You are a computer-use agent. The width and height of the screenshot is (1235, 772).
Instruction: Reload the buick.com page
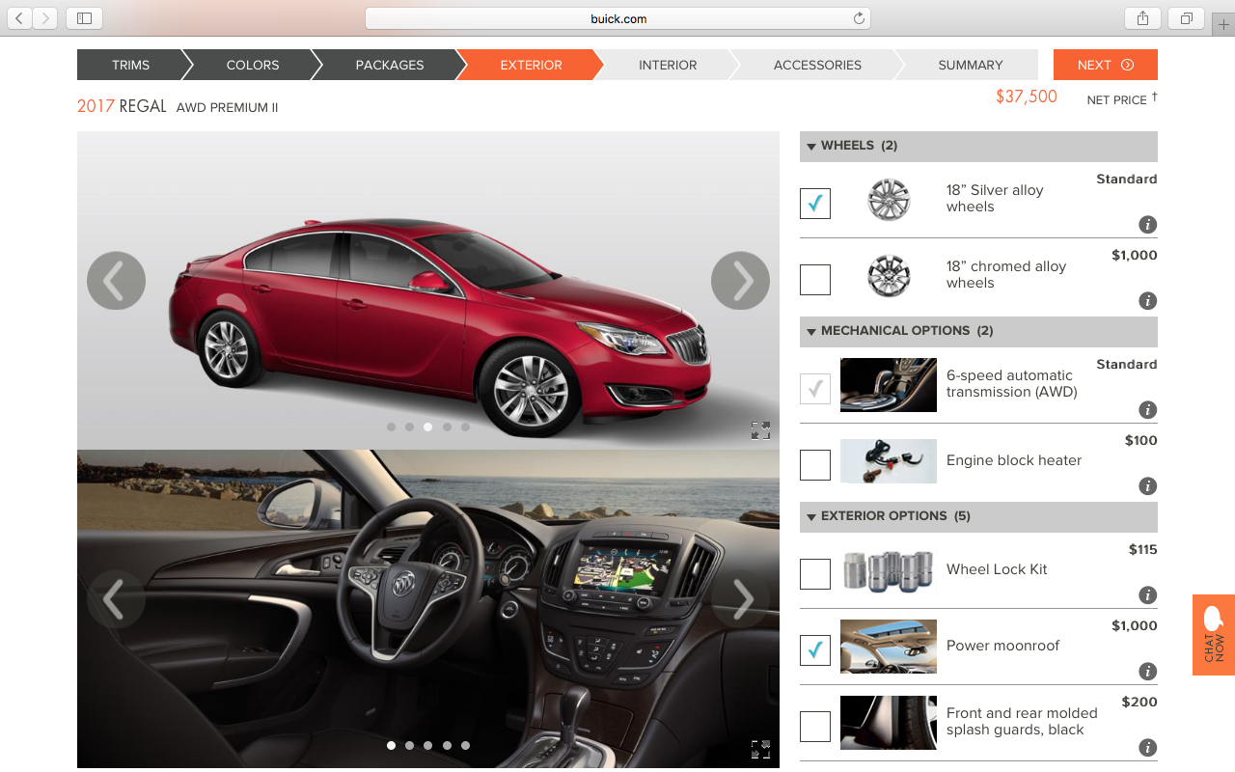click(859, 18)
